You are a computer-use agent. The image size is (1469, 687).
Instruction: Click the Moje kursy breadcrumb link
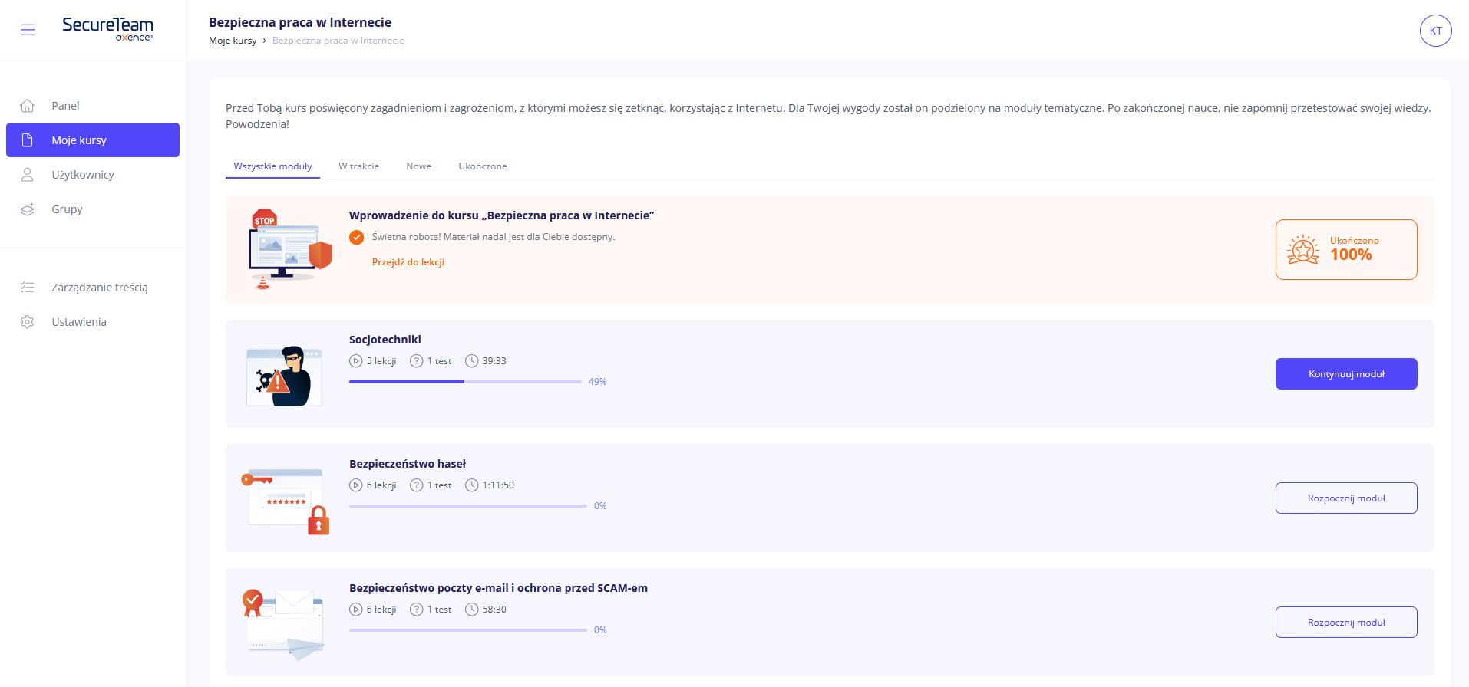coord(233,41)
